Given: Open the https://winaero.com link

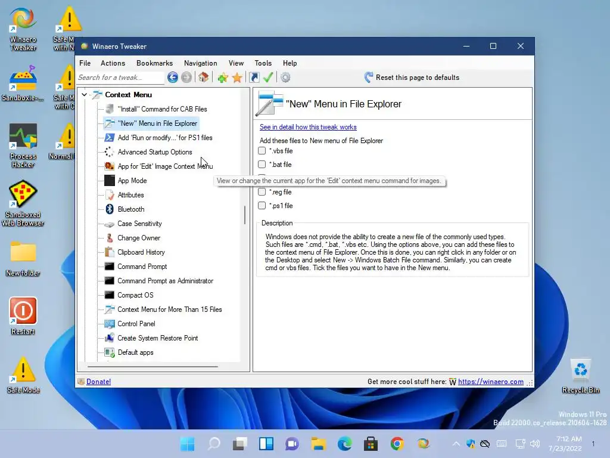Looking at the screenshot, I should (x=491, y=382).
